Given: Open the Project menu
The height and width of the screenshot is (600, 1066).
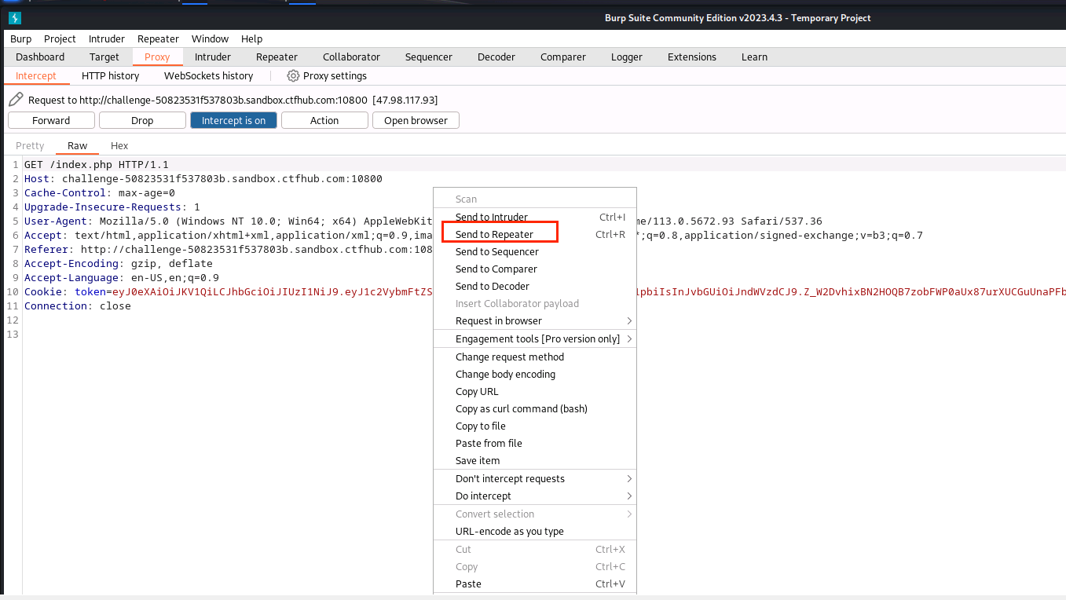Looking at the screenshot, I should pyautogui.click(x=60, y=38).
